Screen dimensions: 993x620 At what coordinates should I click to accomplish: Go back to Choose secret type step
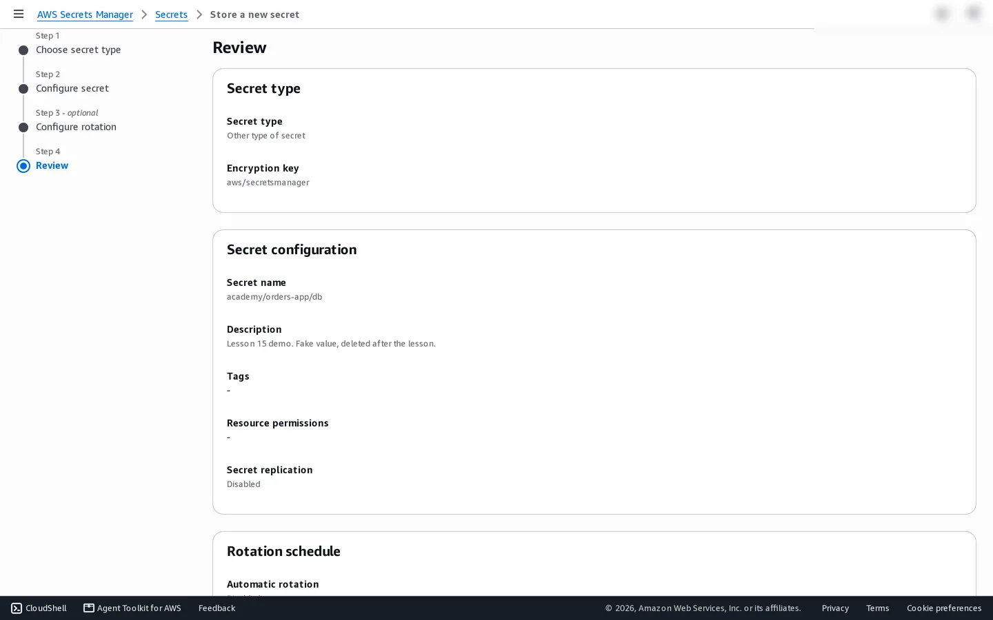[x=78, y=50]
